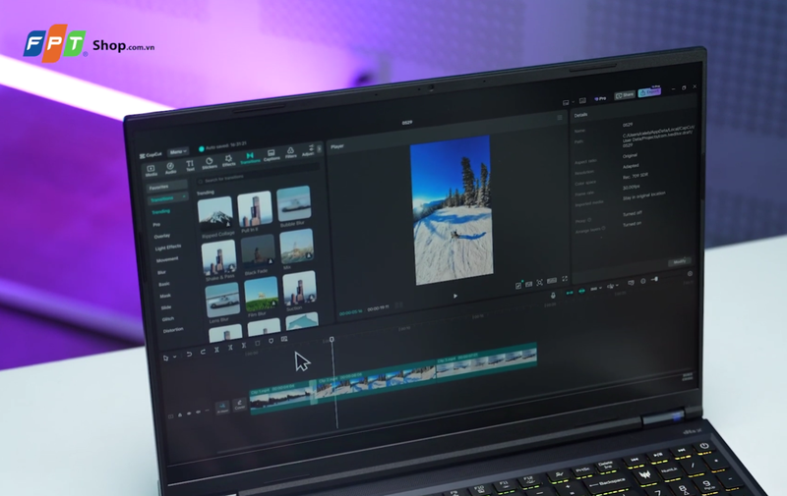
Task: Open the Adjustment tab
Action: (x=308, y=150)
